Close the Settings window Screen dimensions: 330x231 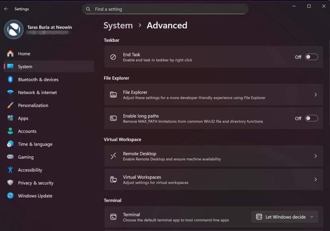(324, 6)
